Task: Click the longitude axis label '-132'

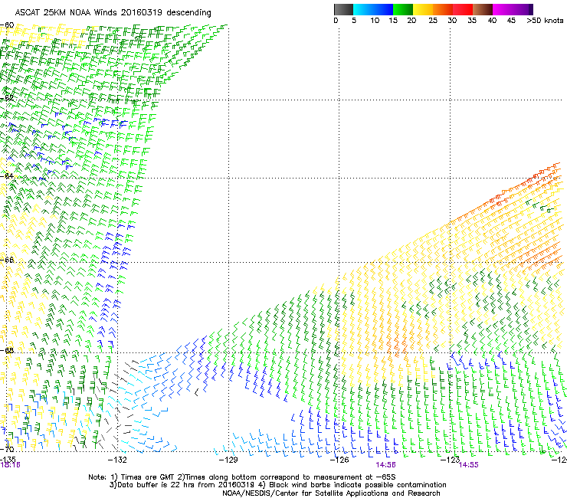Action: [117, 460]
